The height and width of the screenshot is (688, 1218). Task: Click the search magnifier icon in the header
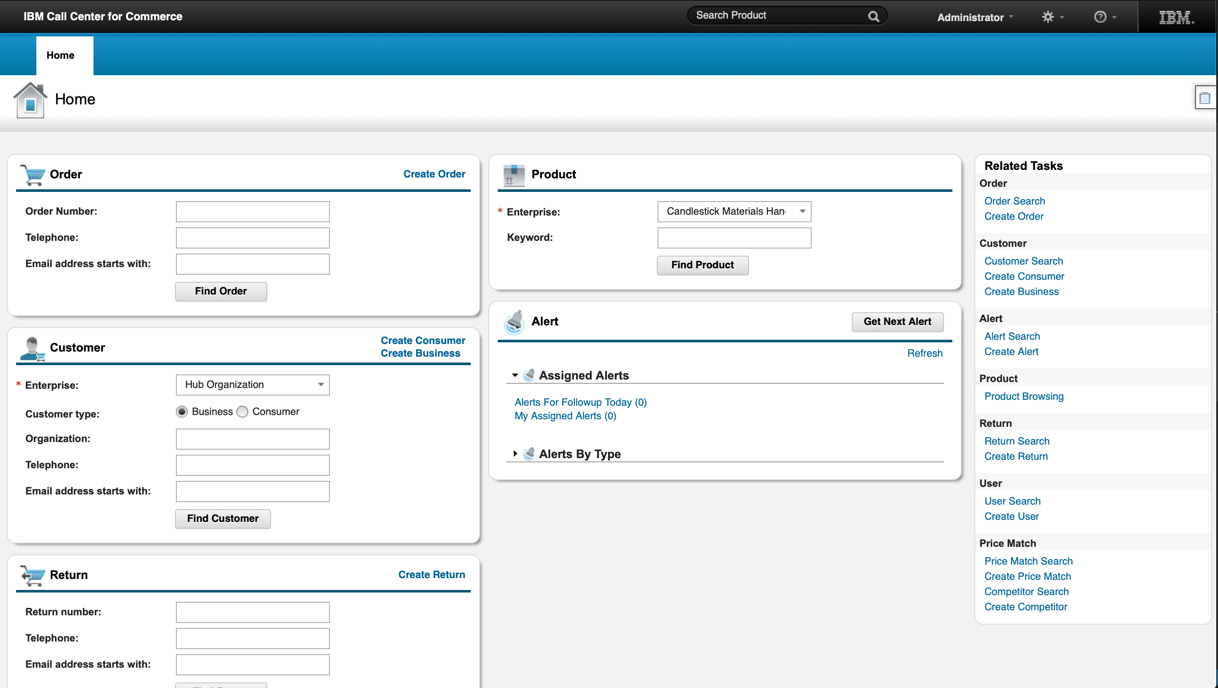(873, 16)
